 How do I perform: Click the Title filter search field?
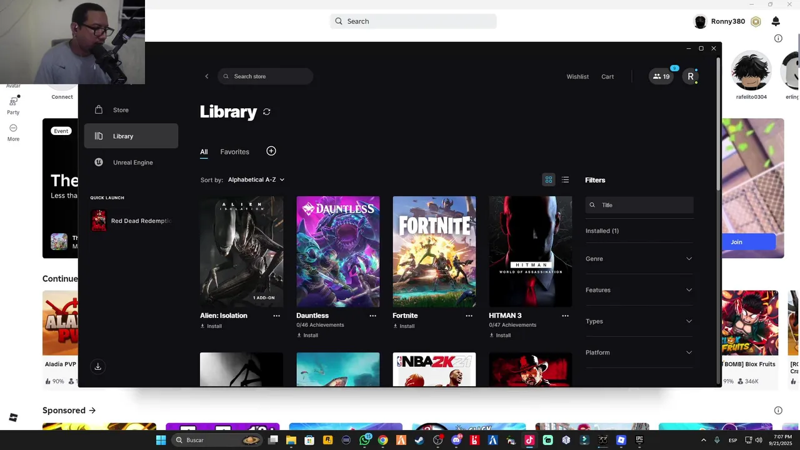639,205
